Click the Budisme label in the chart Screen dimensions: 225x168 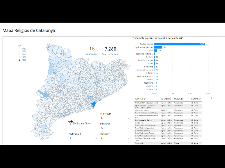click(149, 57)
